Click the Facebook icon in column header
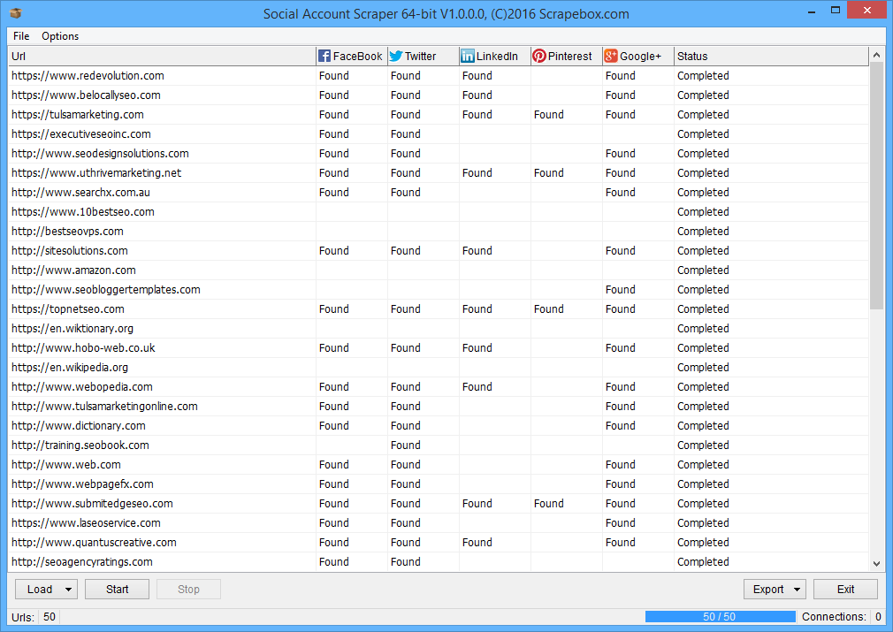 [324, 57]
